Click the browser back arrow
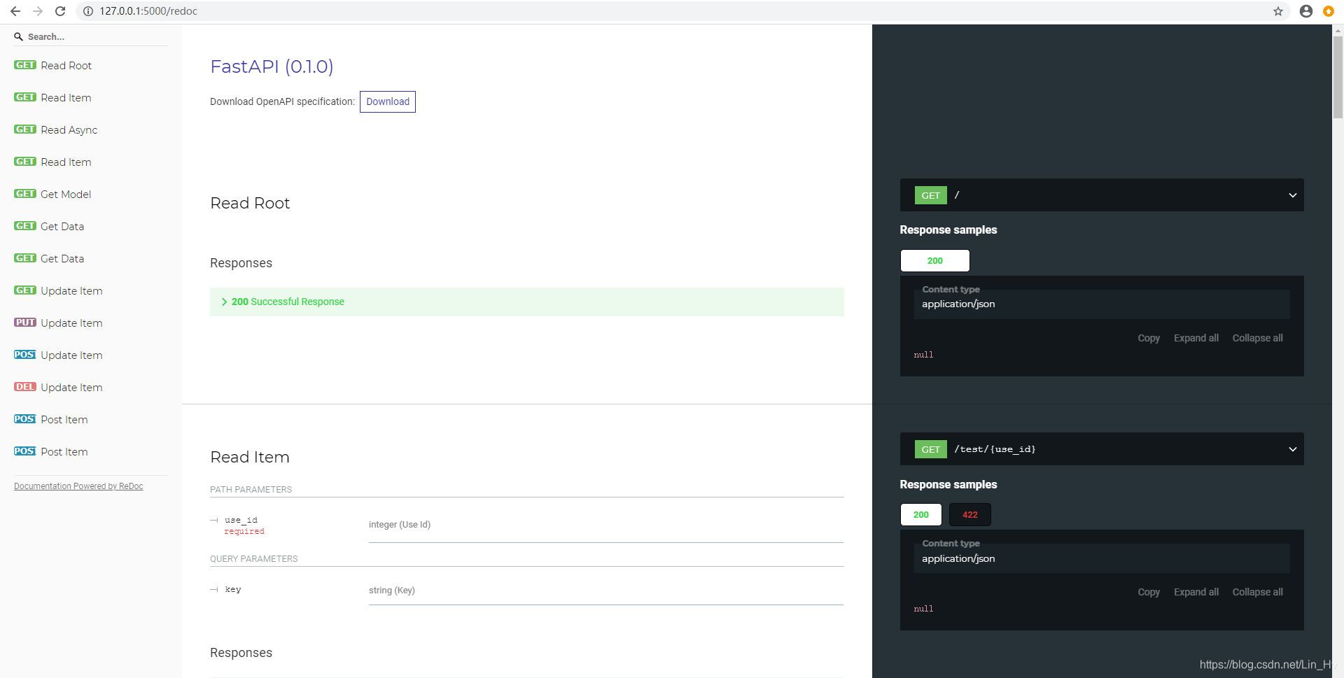The width and height of the screenshot is (1344, 678). click(15, 11)
